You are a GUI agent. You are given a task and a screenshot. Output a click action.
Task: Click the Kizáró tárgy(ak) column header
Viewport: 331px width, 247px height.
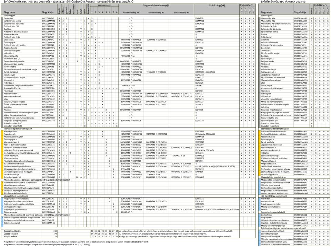click(x=217, y=5)
